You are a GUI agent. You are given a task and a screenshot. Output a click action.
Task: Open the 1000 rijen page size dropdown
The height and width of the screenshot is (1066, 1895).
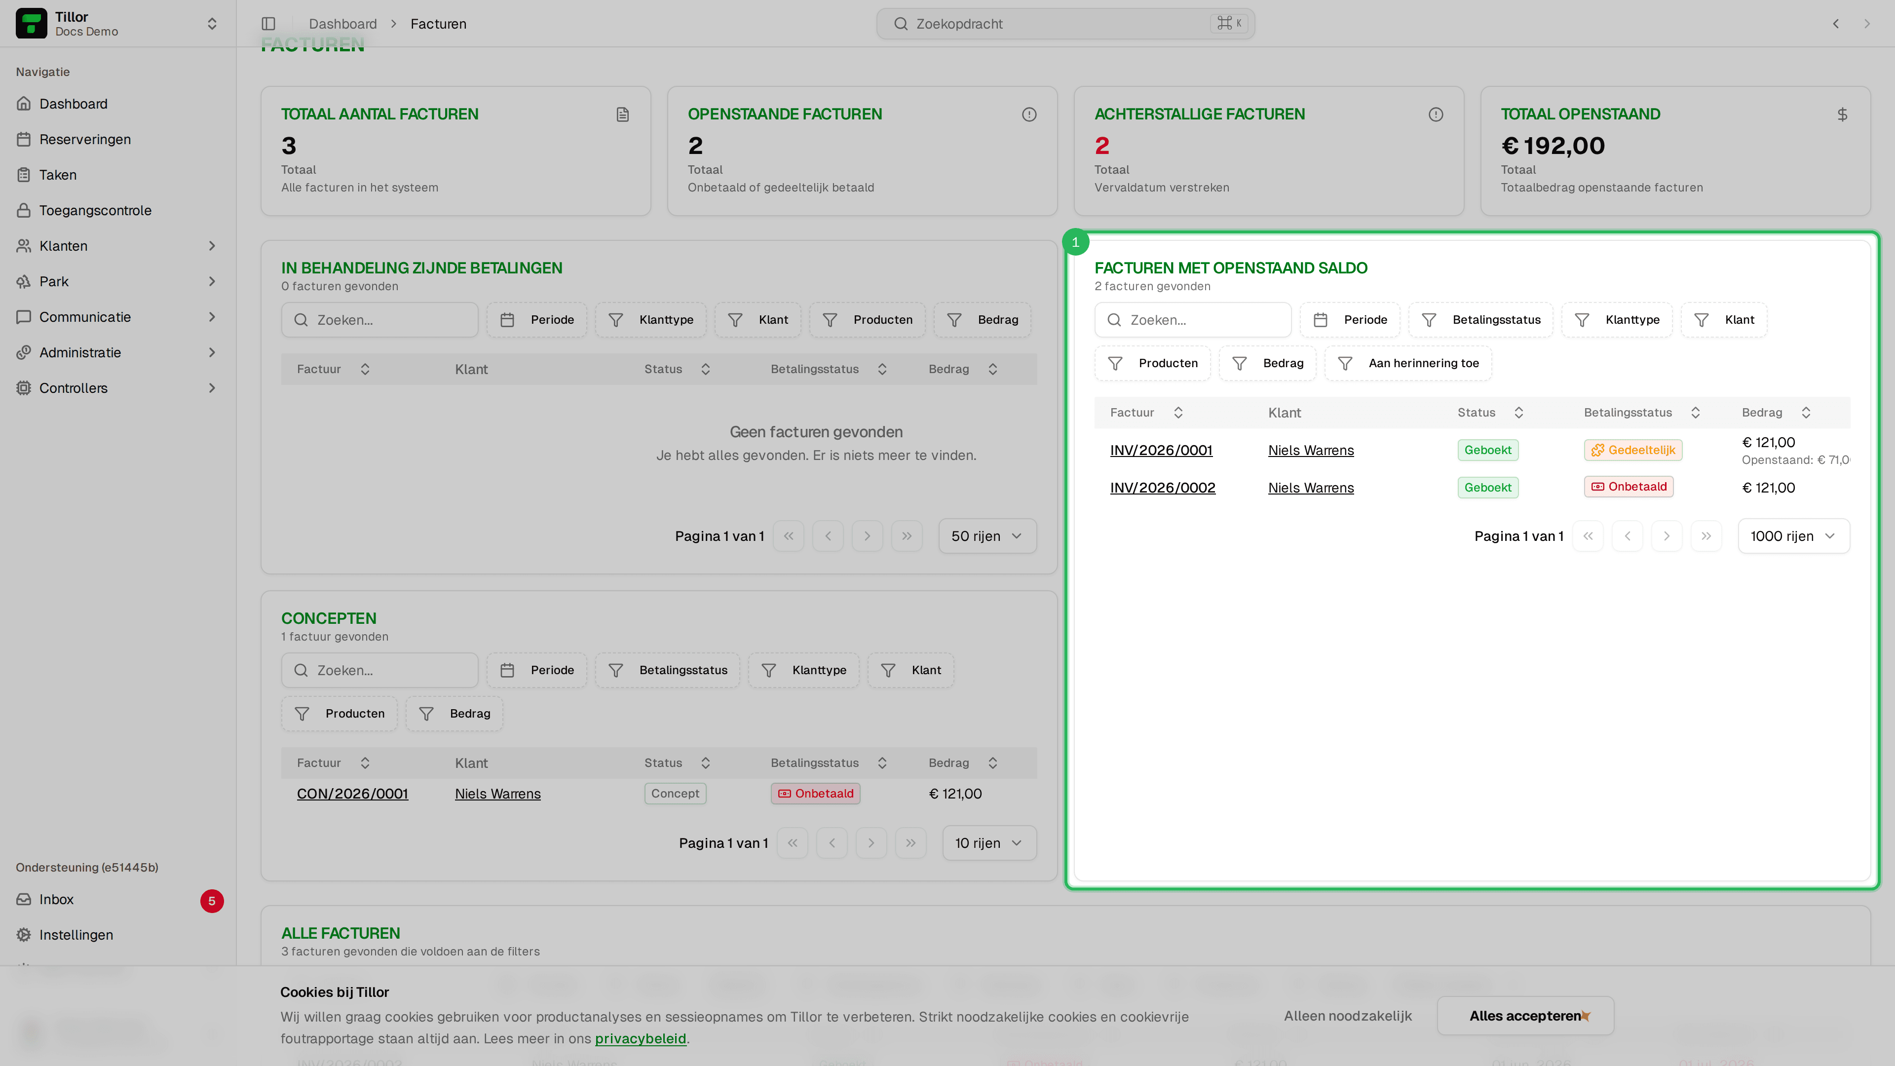1793,536
